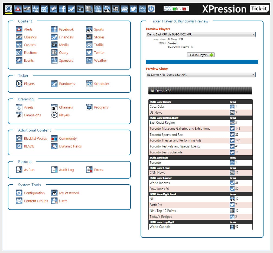Image resolution: width=273 pixels, height=253 pixels.
Task: Click the Scheduler icon in the Ticker panel
Action: 89,84
